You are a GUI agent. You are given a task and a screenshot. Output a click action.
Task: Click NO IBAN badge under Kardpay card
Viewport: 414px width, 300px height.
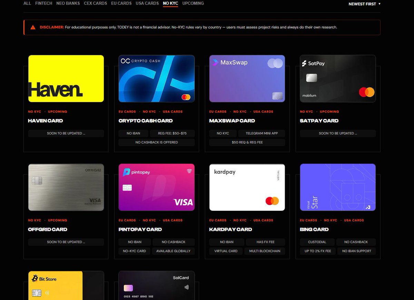227,242
